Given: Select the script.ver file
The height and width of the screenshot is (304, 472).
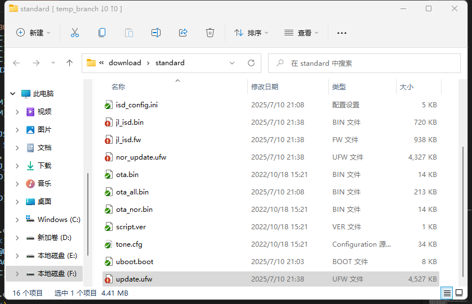Looking at the screenshot, I should tap(270, 227).
